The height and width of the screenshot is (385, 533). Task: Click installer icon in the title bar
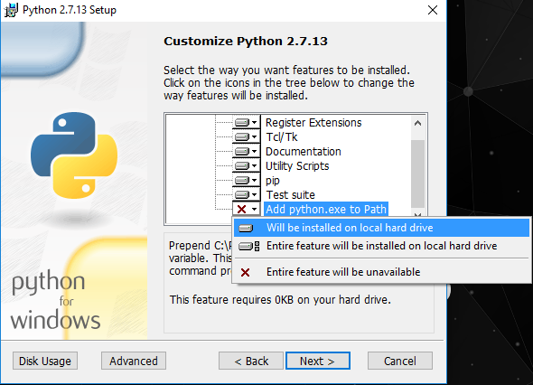coord(11,10)
